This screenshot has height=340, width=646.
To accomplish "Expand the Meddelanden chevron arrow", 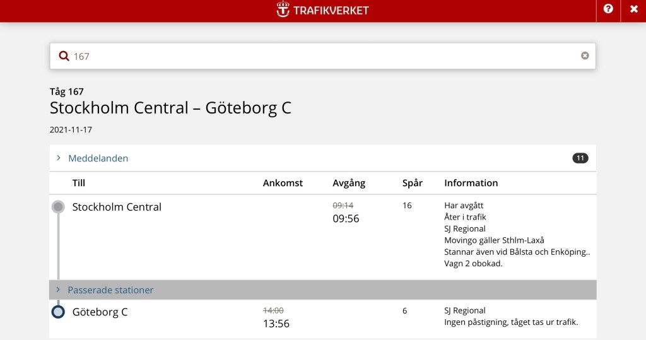I will (x=58, y=158).
